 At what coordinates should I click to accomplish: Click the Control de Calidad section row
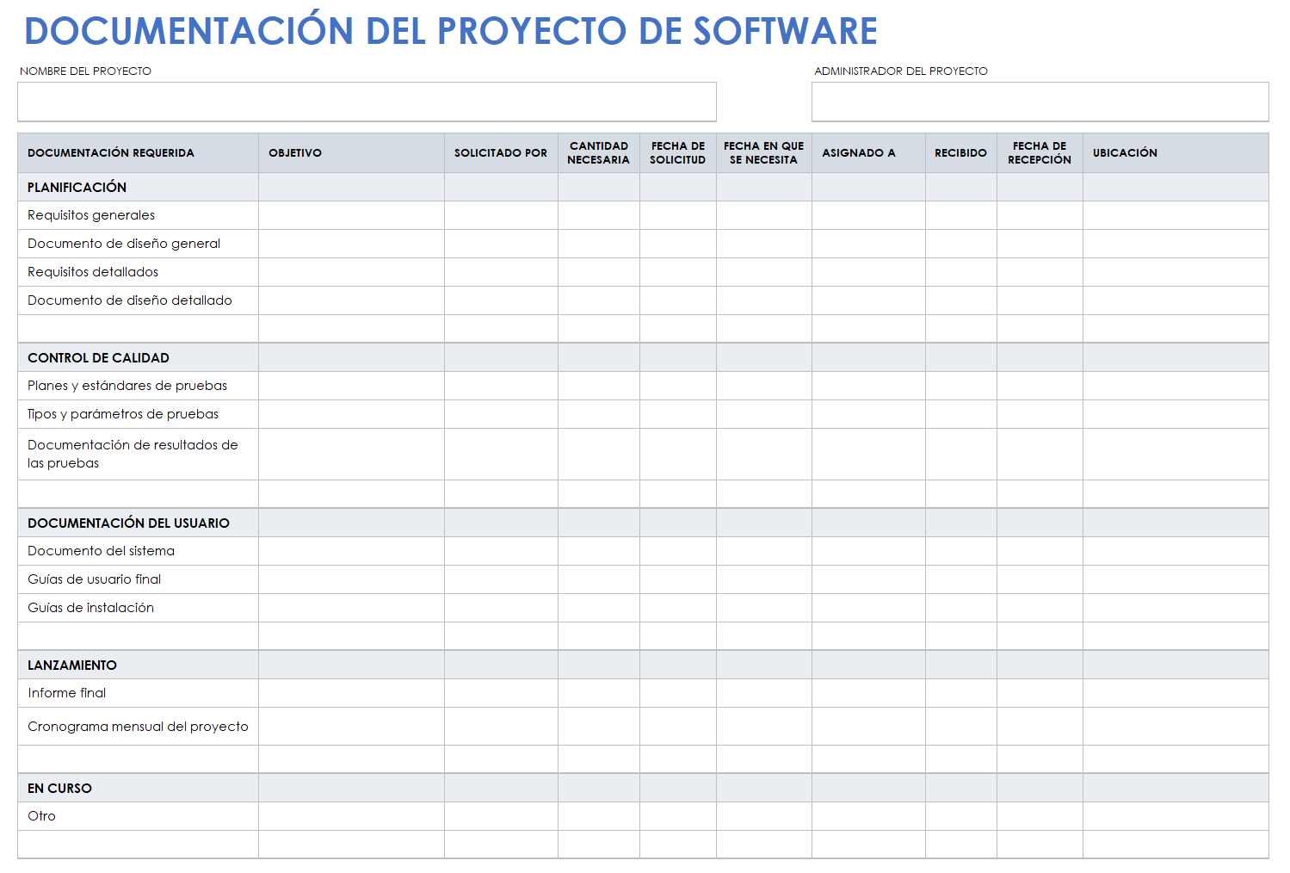point(643,357)
